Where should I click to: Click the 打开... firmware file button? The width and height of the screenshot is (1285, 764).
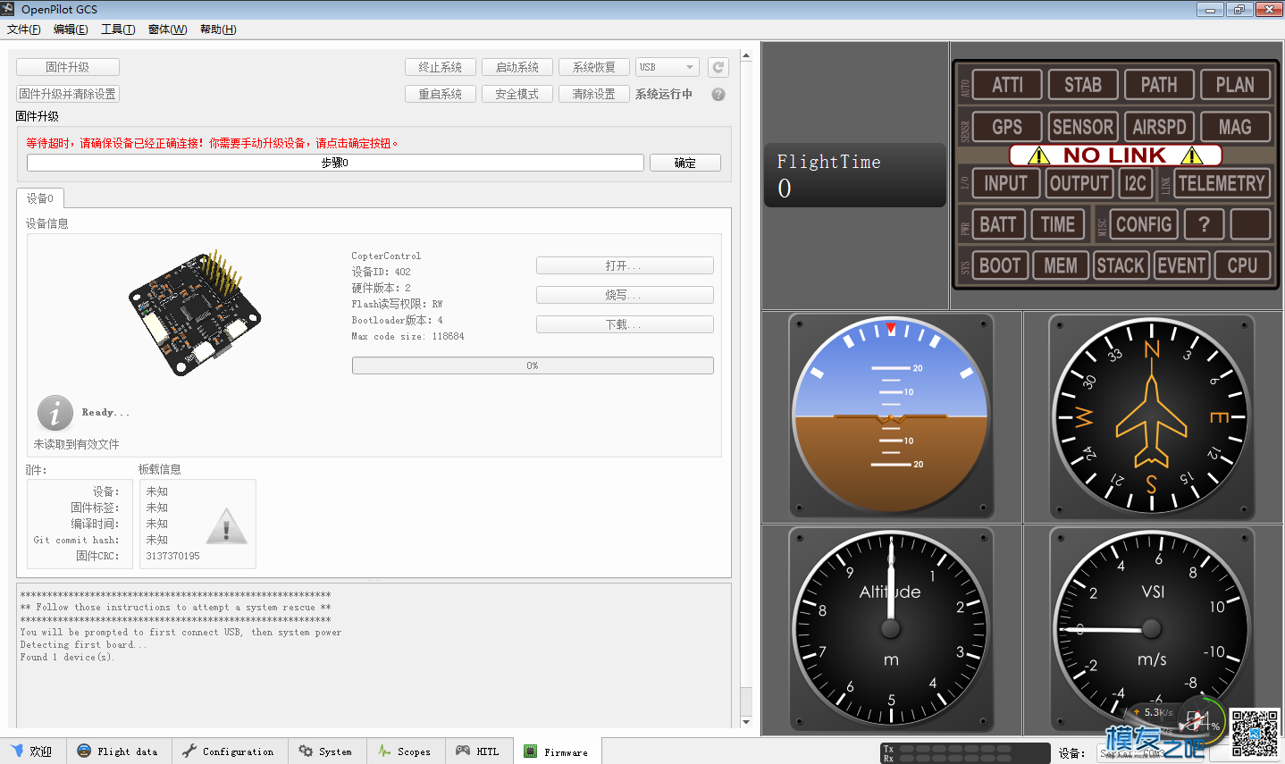click(625, 265)
